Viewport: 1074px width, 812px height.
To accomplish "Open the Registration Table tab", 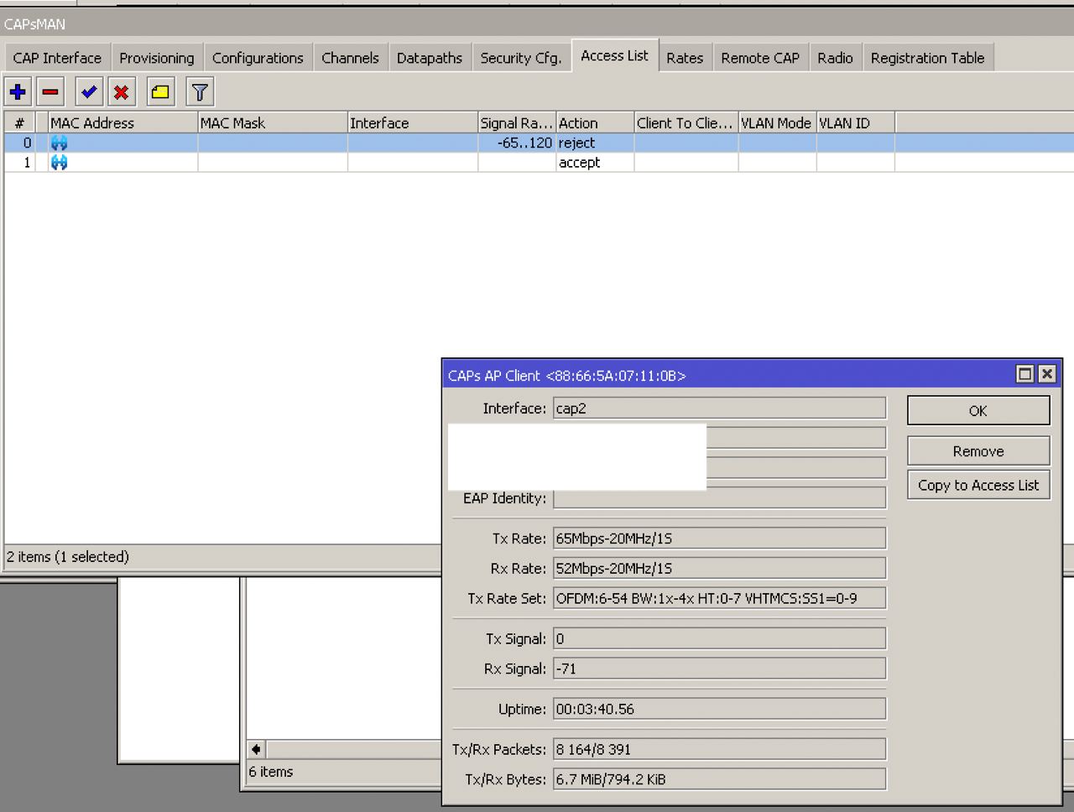I will (928, 58).
